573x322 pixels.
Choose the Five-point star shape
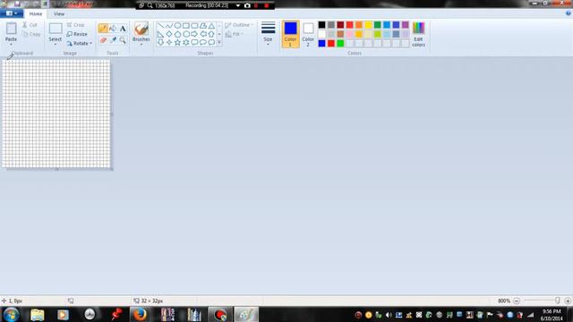click(177, 42)
